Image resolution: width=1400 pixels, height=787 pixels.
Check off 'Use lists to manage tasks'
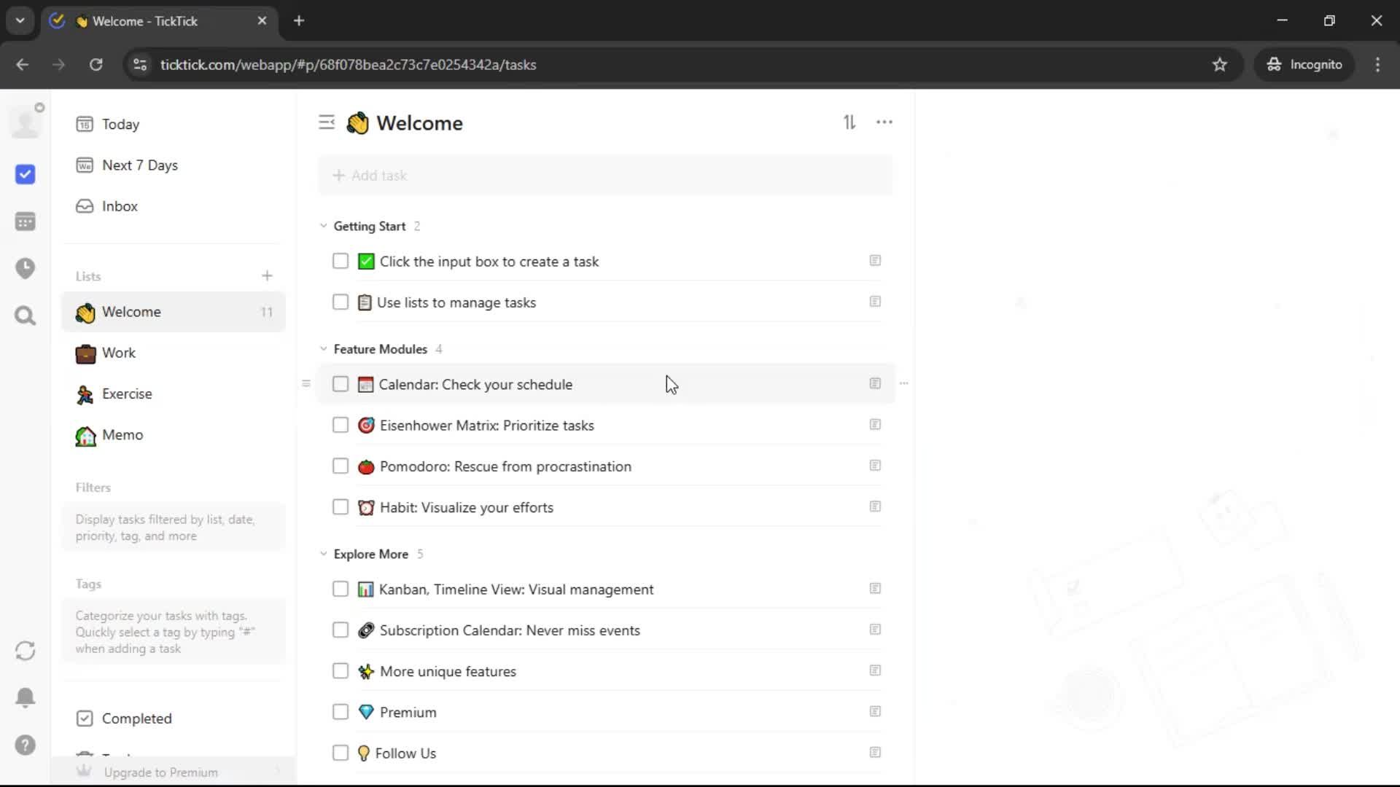coord(341,302)
